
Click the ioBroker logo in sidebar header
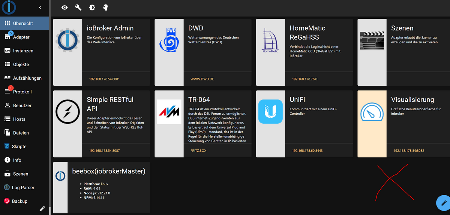pos(9,7)
